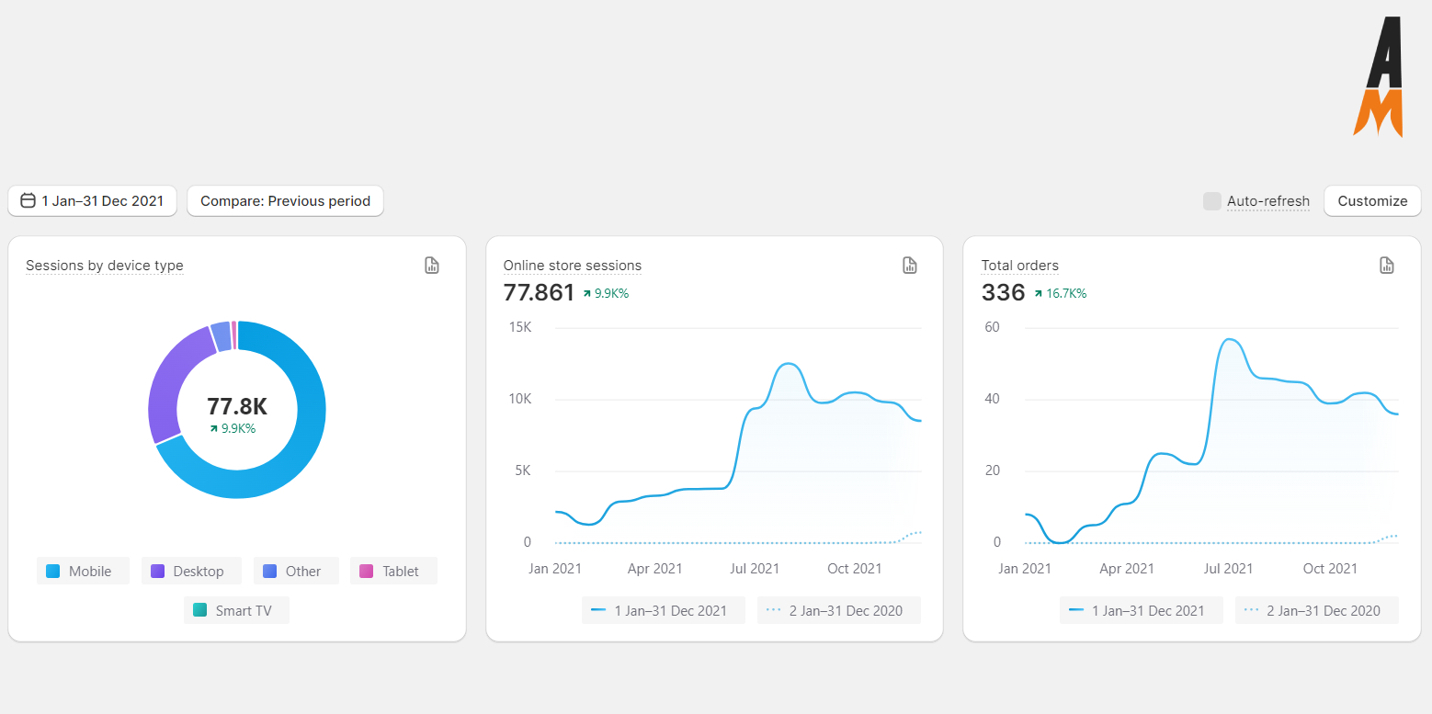Toggle the Smart TV legend item
This screenshot has width=1432, height=714.
pos(236,610)
